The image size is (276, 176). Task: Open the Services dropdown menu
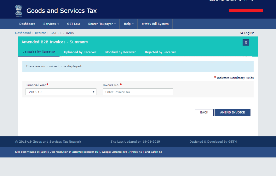point(51,24)
